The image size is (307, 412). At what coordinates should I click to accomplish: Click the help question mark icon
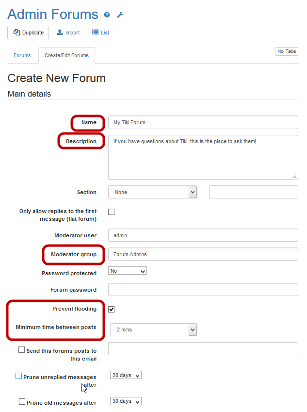click(107, 15)
